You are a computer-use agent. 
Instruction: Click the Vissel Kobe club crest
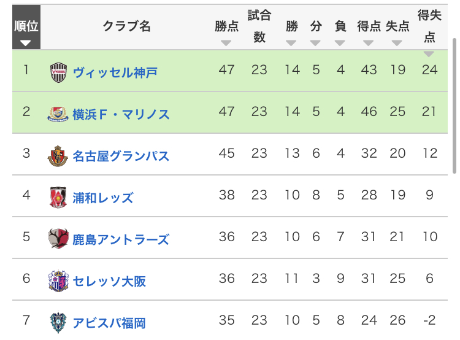click(58, 72)
